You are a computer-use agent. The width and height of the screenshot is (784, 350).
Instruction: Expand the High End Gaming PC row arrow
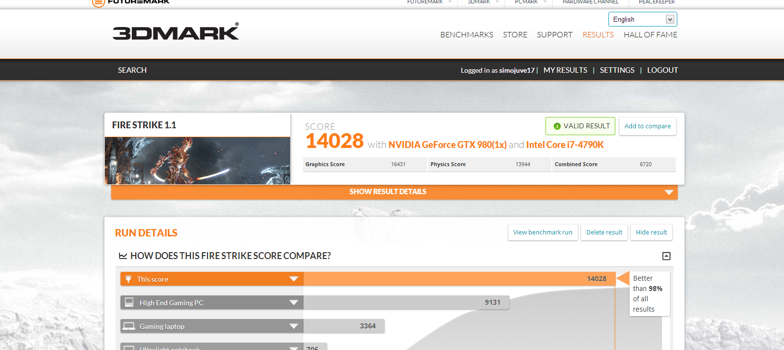[294, 302]
